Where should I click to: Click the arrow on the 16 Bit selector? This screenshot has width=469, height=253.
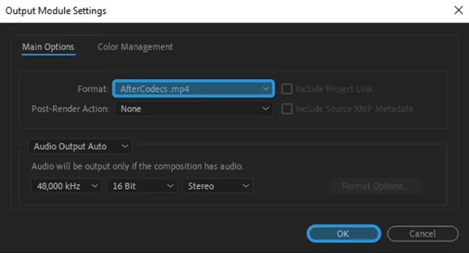(170, 186)
